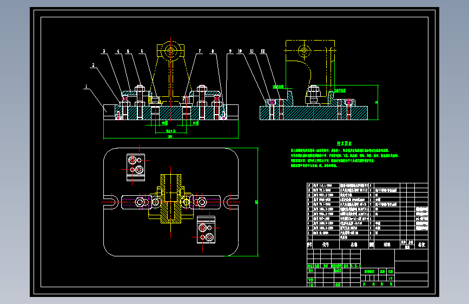This screenshot has width=469, height=304.
Task: Click the vertical dimension right of side view
Action: (376, 102)
